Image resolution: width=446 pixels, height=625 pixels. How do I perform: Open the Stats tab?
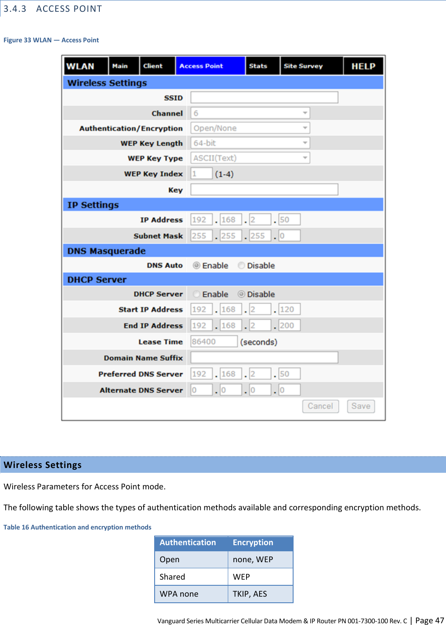coord(262,66)
